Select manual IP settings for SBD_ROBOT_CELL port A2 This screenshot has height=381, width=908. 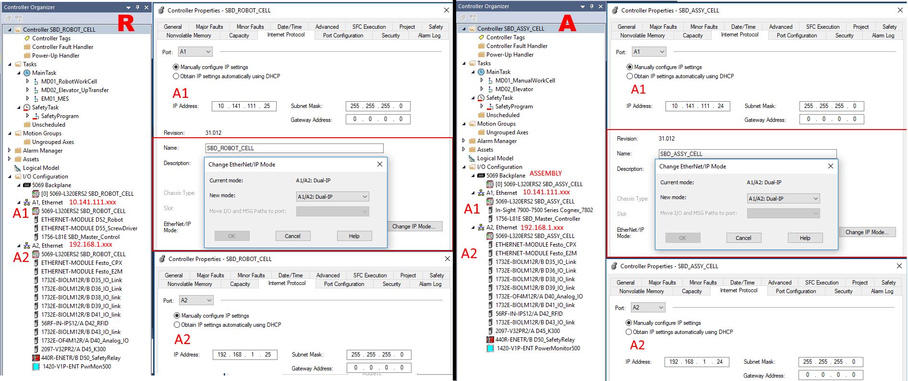[x=177, y=316]
